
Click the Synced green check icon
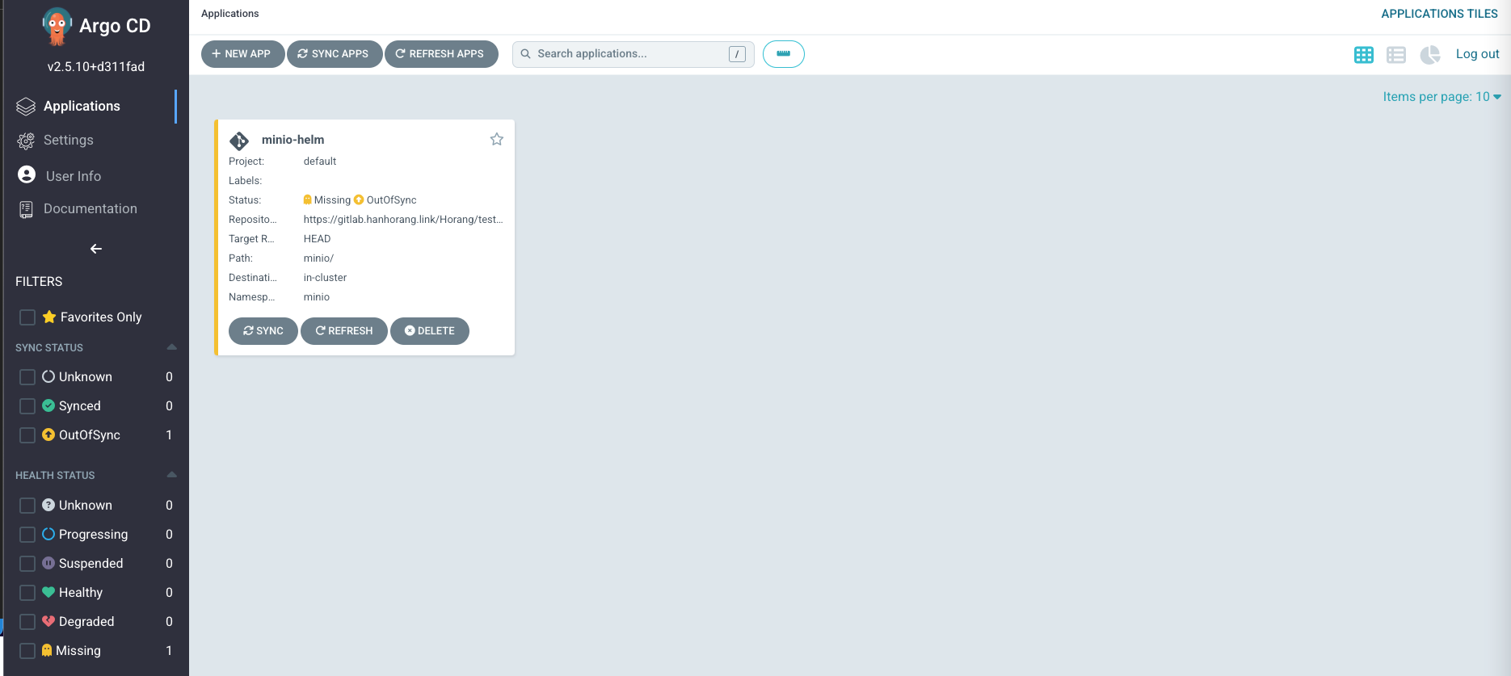pos(48,405)
